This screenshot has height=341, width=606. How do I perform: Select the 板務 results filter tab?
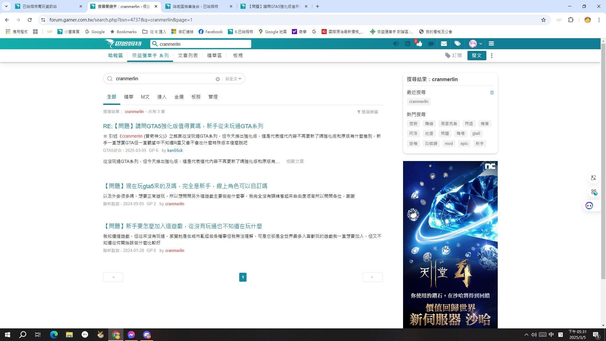click(x=196, y=97)
